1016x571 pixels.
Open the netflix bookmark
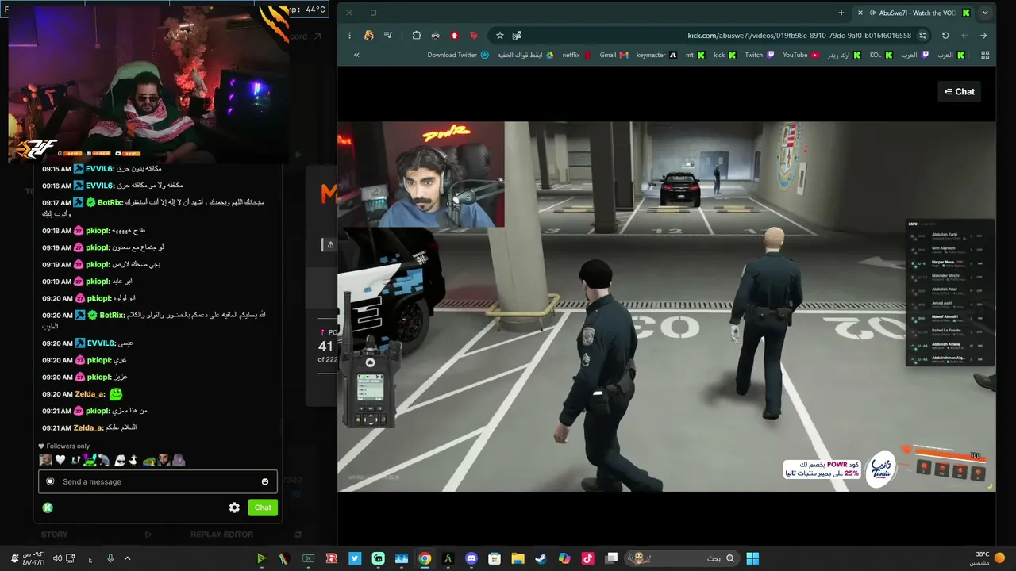click(577, 55)
